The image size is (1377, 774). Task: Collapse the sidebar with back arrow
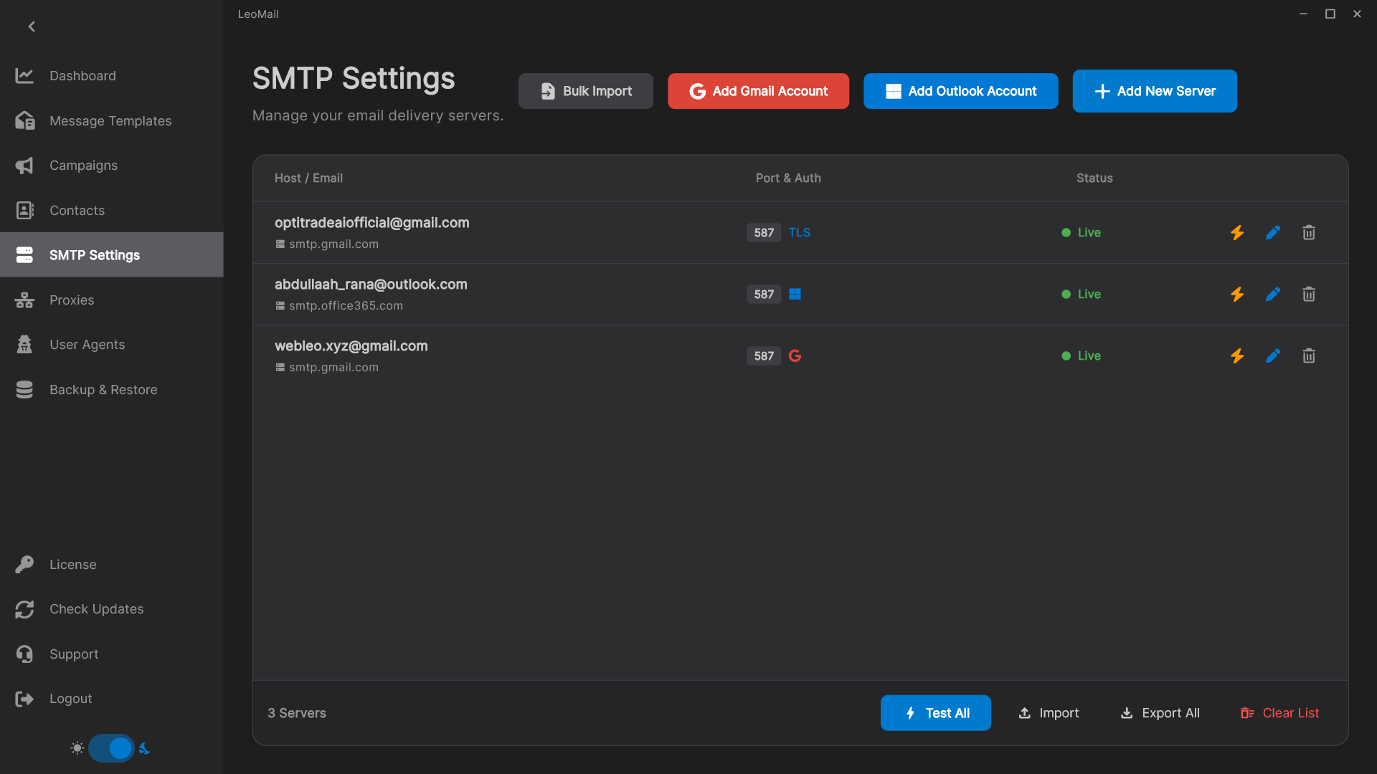(x=32, y=27)
